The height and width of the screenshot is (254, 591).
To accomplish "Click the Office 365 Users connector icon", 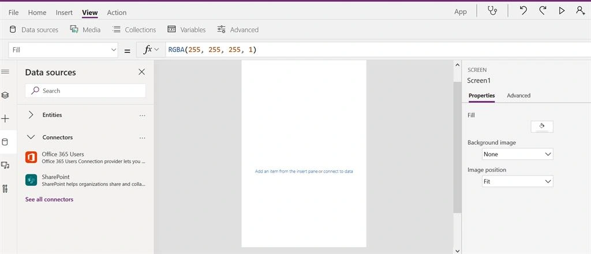I will [31, 157].
